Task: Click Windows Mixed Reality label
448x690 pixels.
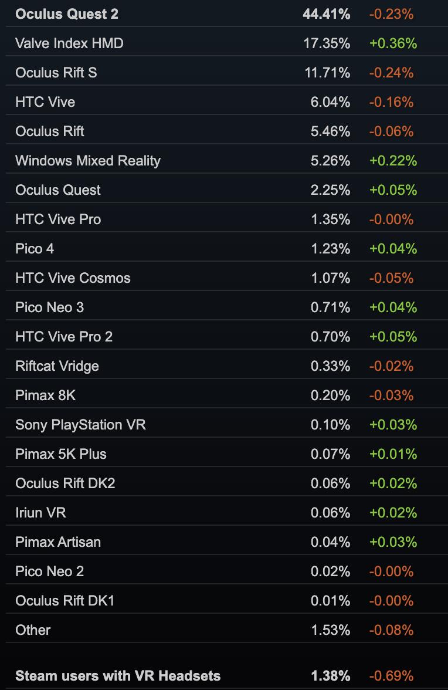Action: (88, 161)
